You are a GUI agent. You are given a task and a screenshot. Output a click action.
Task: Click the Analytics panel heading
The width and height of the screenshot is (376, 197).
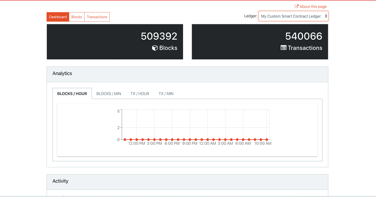(x=62, y=73)
